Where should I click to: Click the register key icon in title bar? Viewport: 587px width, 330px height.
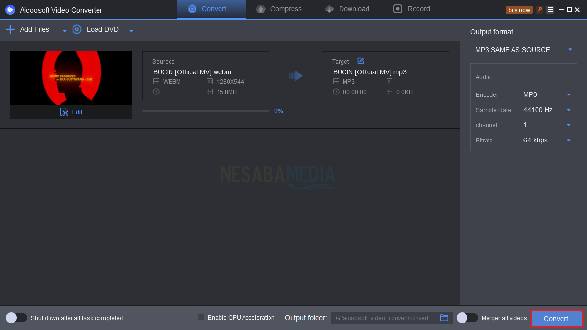point(539,10)
